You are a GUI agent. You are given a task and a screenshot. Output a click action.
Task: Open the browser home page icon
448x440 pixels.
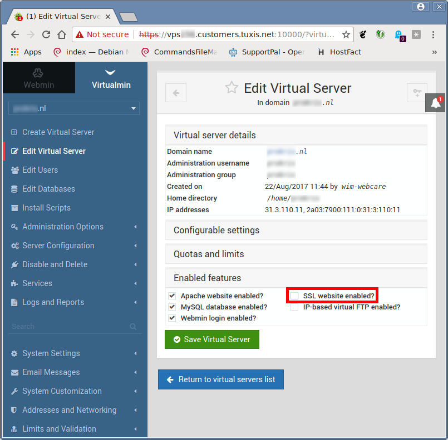(62, 34)
